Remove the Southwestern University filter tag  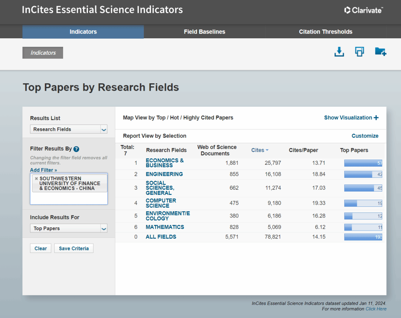(36, 179)
